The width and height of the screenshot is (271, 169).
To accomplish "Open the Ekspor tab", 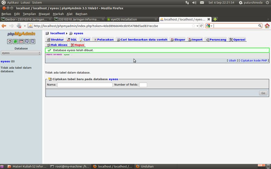I will click(178, 40).
